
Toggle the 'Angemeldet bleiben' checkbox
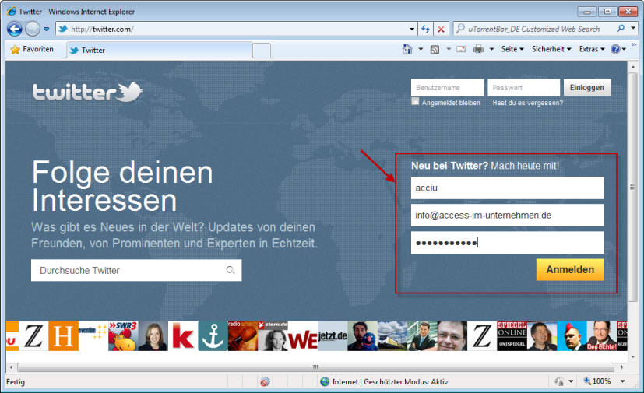pos(416,101)
